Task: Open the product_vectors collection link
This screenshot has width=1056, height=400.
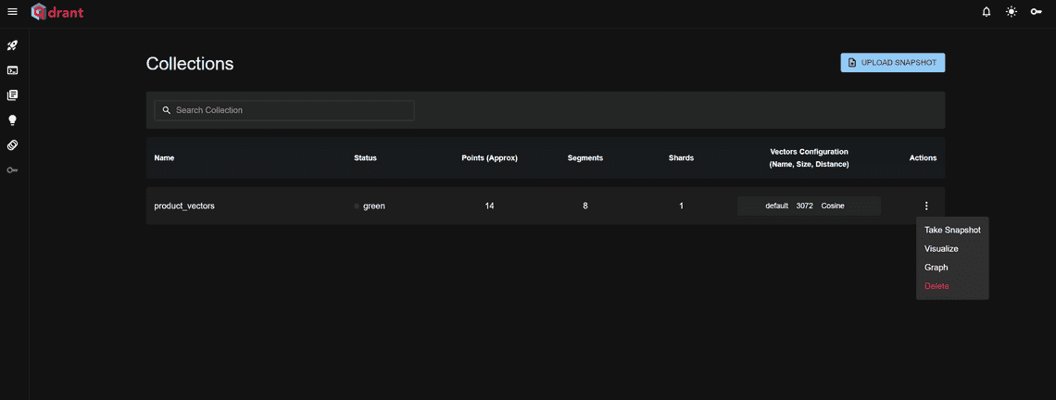Action: point(184,206)
